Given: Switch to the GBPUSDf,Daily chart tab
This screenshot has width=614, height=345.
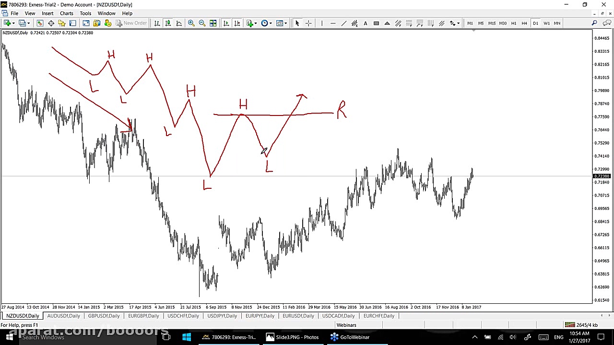Looking at the screenshot, I should pyautogui.click(x=104, y=316).
